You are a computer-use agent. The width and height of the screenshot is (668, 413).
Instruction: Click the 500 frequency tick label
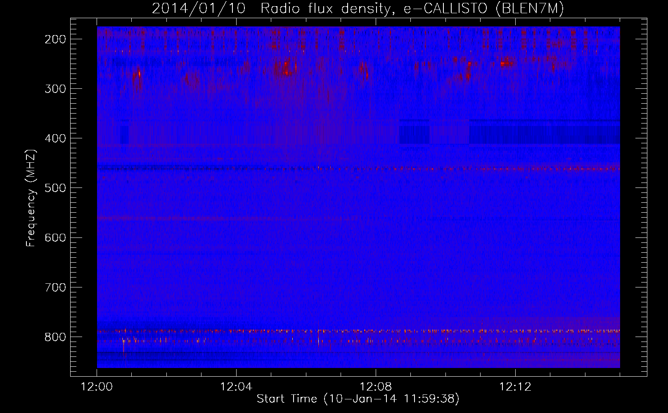pyautogui.click(x=55, y=188)
